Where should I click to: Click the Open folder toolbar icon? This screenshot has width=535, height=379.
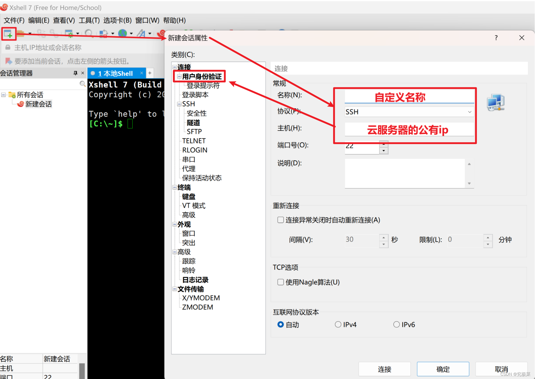tap(20, 34)
